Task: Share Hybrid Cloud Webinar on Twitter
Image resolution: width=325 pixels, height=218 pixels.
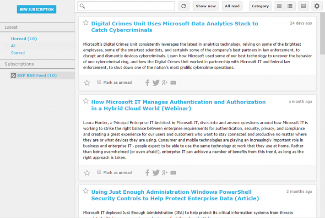Action: coord(156,173)
